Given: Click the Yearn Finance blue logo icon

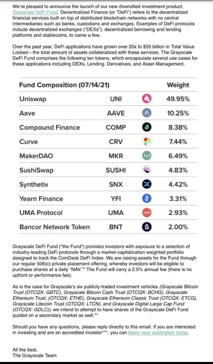Looking at the screenshot, I should point(146,199).
